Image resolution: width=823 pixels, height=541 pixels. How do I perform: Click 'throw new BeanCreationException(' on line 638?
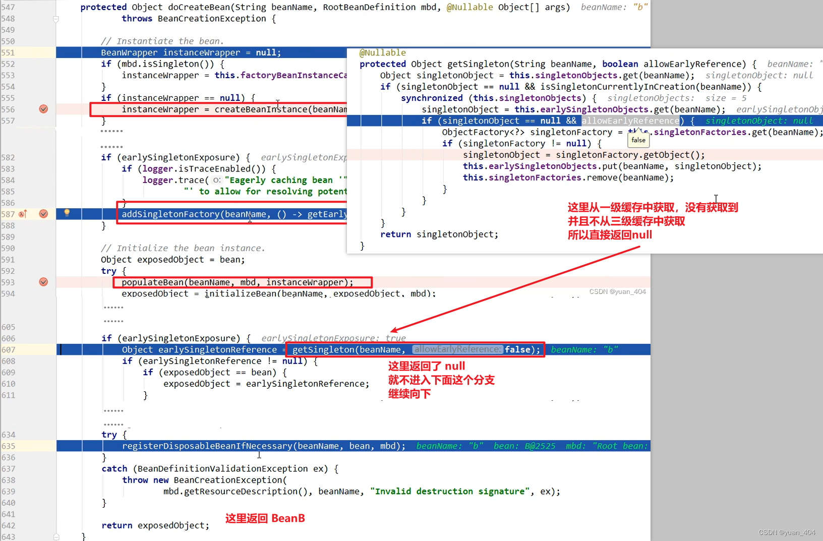204,480
